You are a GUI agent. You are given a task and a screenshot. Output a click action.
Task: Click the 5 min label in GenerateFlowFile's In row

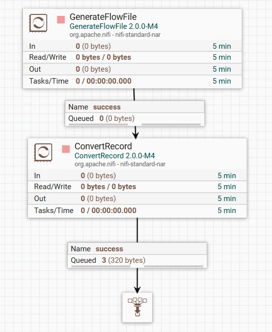[x=222, y=46]
